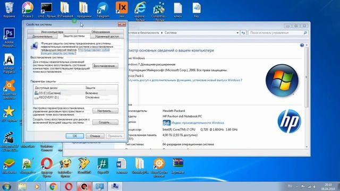Expand address bar history dropdown arrow

pos(237,33)
